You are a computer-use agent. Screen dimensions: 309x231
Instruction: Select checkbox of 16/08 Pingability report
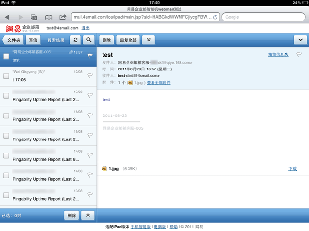point(6,115)
